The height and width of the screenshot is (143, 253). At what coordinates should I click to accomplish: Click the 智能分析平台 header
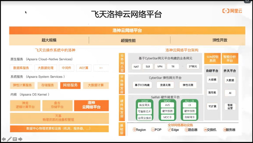pyautogui.click(x=230, y=58)
